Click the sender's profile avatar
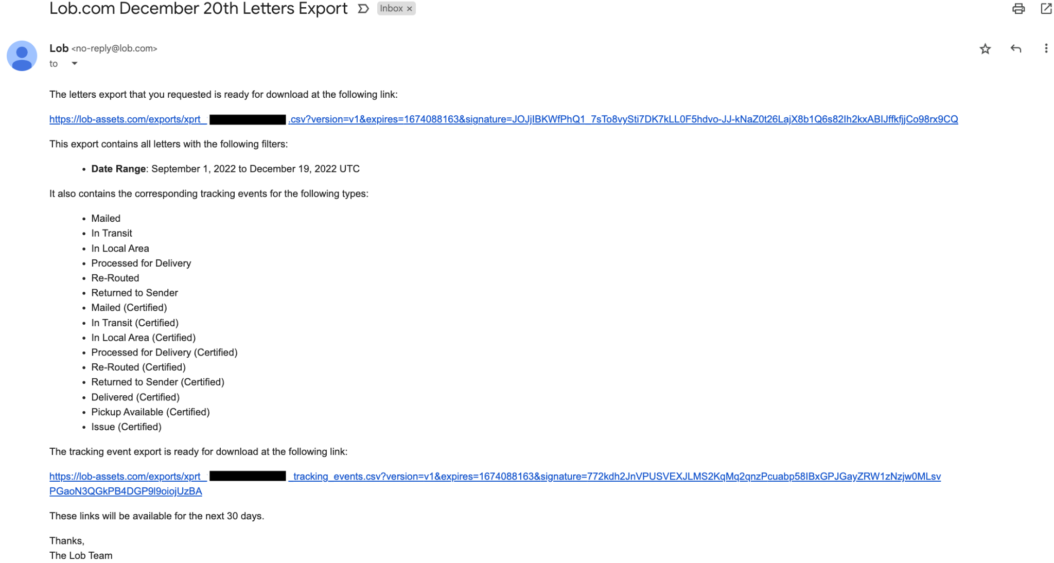Image resolution: width=1054 pixels, height=563 pixels. (x=22, y=56)
